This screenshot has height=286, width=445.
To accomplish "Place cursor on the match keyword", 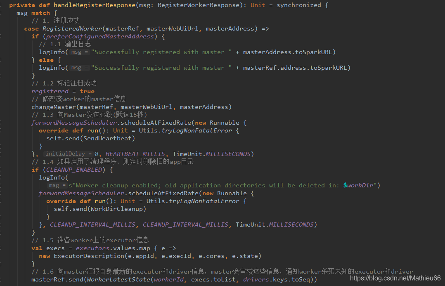I will pyautogui.click(x=40, y=13).
